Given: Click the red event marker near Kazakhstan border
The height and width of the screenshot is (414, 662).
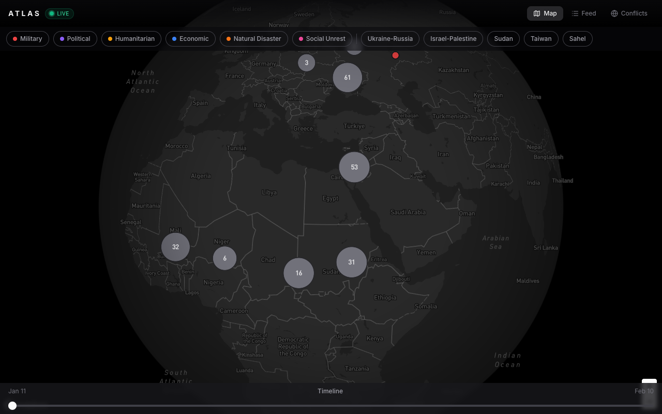Looking at the screenshot, I should tap(396, 55).
